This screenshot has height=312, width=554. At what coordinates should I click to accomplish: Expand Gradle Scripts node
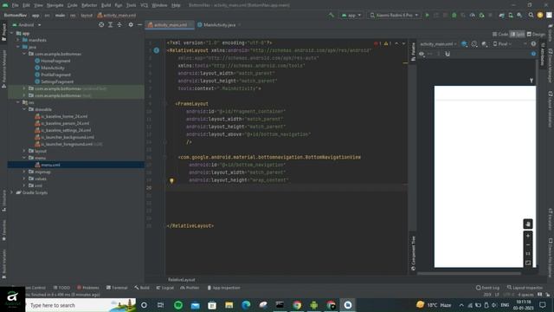pos(11,192)
